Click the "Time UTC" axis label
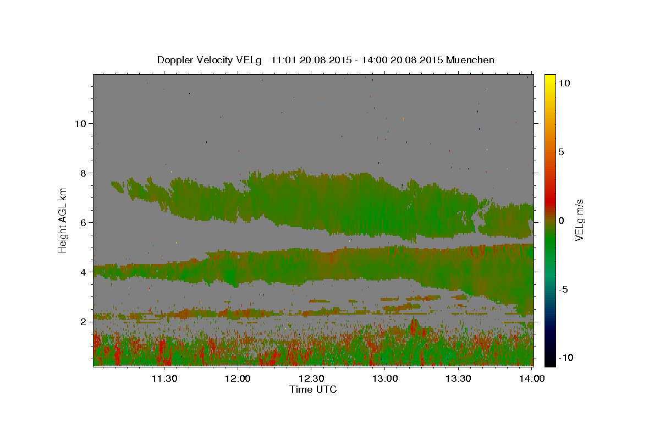Image resolution: width=660 pixels, height=440 pixels. 313,389
